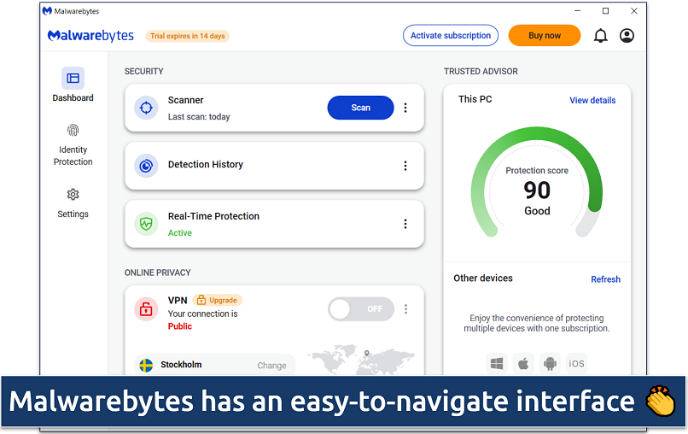The height and width of the screenshot is (434, 688).
Task: Open Settings from the sidebar
Action: pyautogui.click(x=73, y=202)
